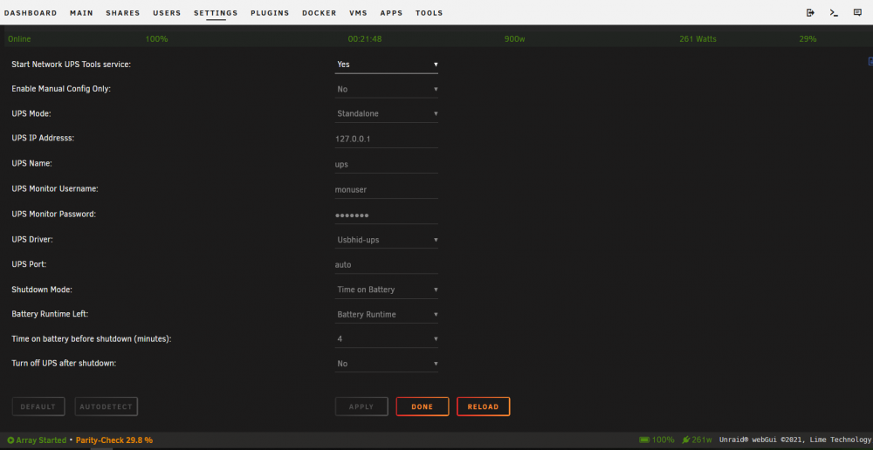The image size is (873, 450).
Task: Click the Parity-Check 29.8 % status
Action: click(114, 440)
